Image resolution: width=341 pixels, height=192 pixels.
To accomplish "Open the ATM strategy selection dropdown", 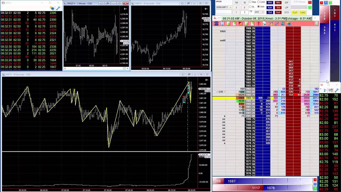I will (x=299, y=7).
